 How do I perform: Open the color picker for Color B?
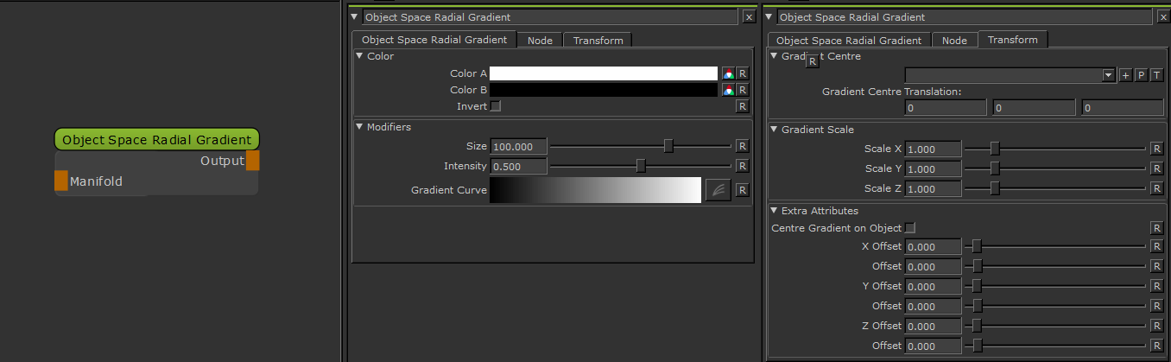(x=729, y=90)
